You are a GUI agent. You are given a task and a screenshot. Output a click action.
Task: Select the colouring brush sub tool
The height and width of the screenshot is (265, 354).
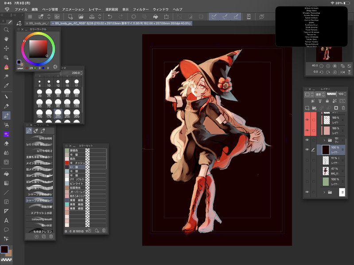click(x=42, y=219)
